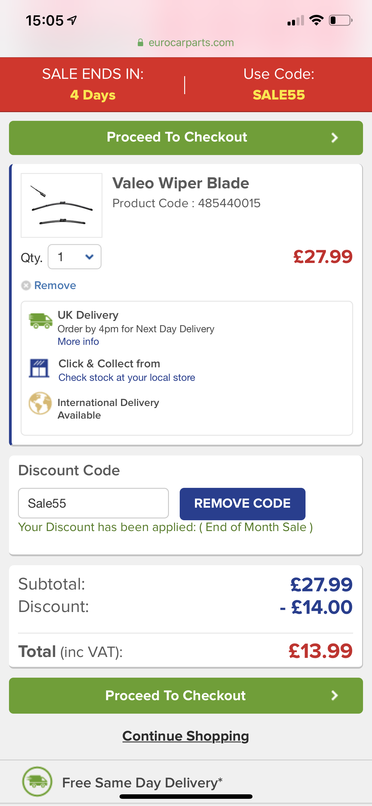Tap the grey remove X circle icon
Viewport: 372px width, 806px height.
(x=26, y=285)
